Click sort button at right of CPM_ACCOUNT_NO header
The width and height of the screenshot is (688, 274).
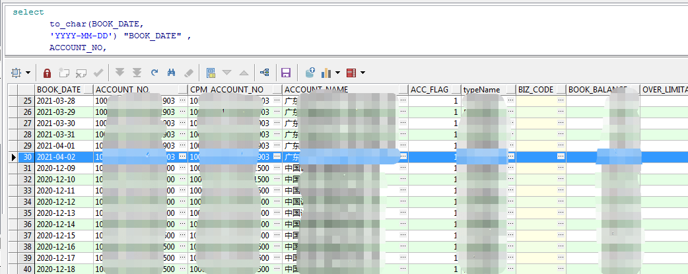point(277,90)
